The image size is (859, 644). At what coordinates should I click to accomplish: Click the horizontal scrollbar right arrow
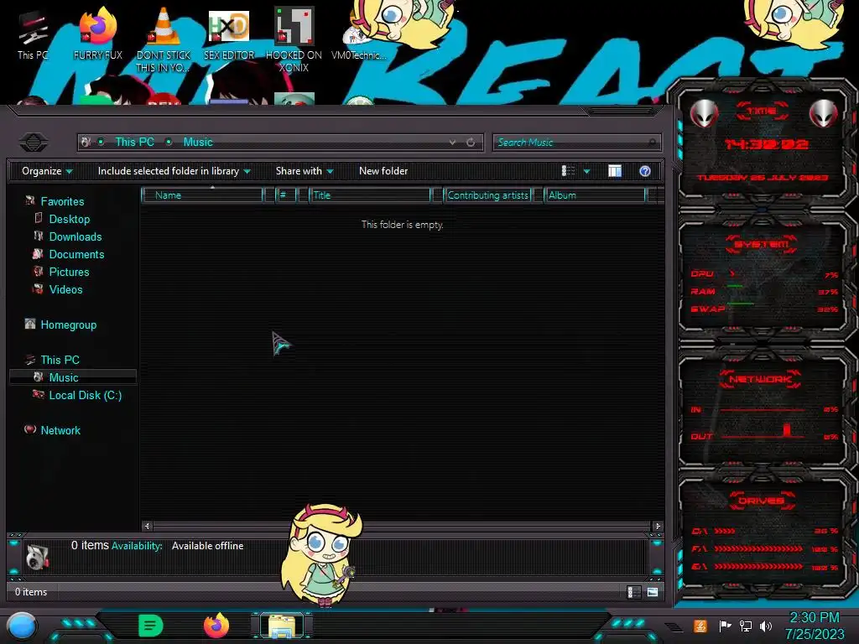658,526
